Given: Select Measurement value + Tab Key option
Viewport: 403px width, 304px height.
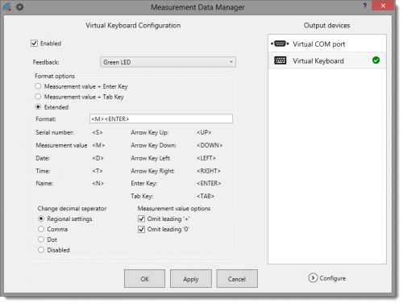Looking at the screenshot, I should pos(38,97).
